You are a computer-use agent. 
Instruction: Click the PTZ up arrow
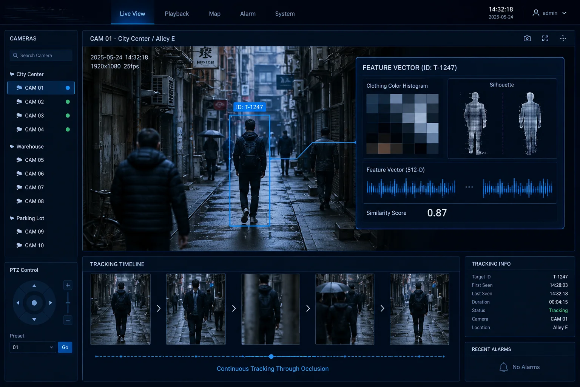pos(34,286)
